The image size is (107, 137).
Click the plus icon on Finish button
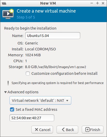coord(87,130)
